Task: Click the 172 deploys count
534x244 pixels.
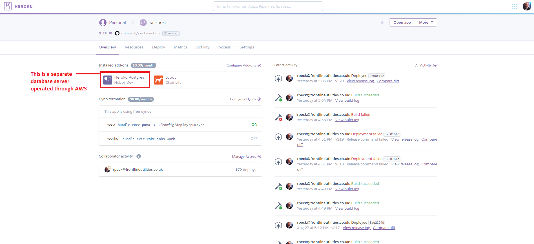Action: [245, 170]
